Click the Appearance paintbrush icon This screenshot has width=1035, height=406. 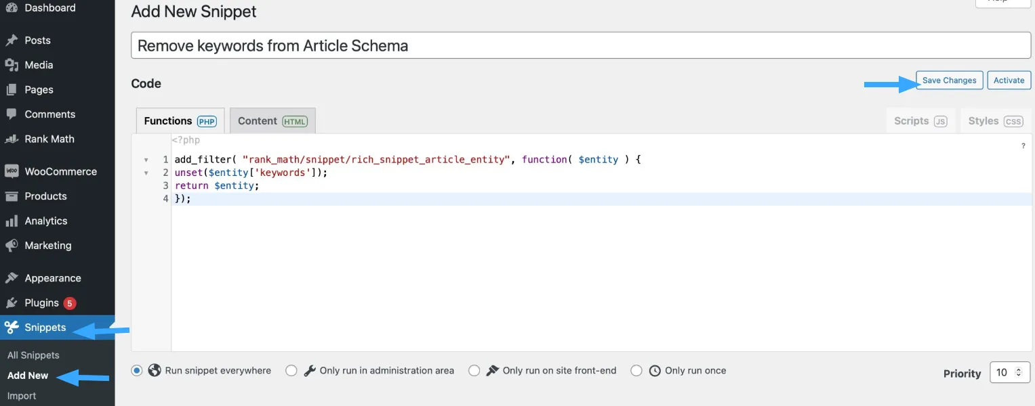(x=12, y=278)
